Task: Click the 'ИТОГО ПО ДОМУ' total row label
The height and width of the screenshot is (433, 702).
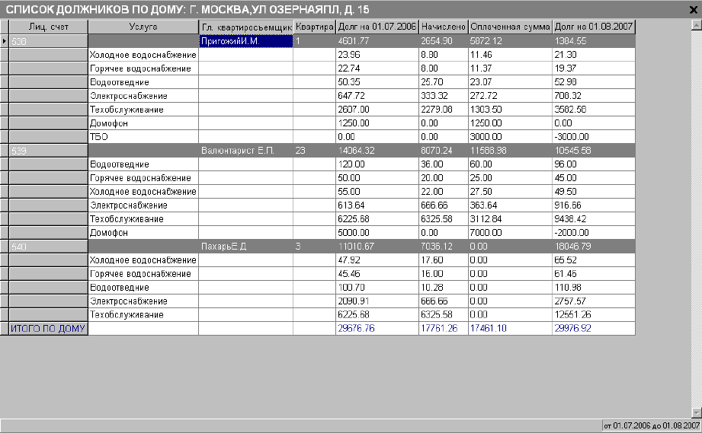Action: (48, 329)
